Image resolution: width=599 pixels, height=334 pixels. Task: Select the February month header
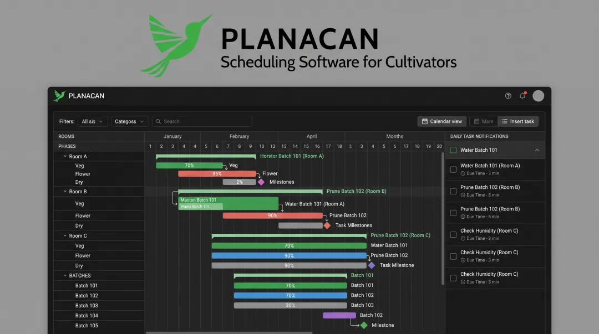(239, 136)
